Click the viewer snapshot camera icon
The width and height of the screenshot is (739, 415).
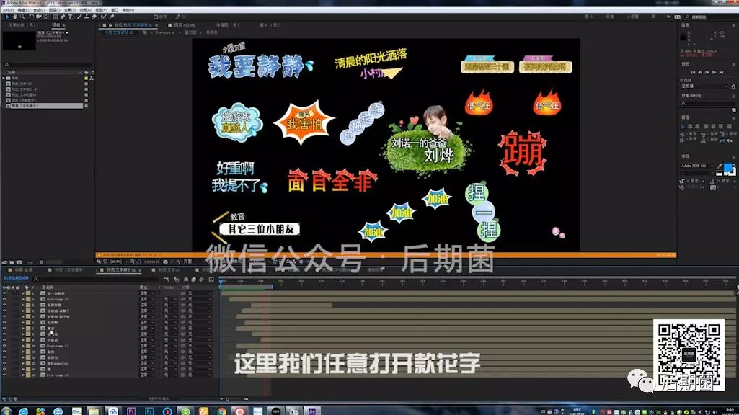[x=165, y=262]
